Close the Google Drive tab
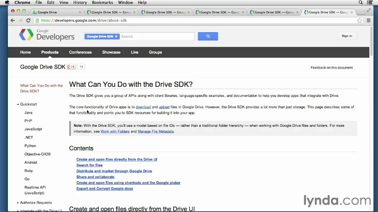 pyautogui.click(x=80, y=12)
